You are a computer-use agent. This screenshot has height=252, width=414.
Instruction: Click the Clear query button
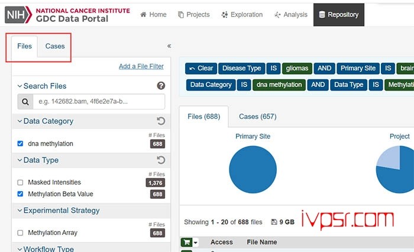pos(201,69)
